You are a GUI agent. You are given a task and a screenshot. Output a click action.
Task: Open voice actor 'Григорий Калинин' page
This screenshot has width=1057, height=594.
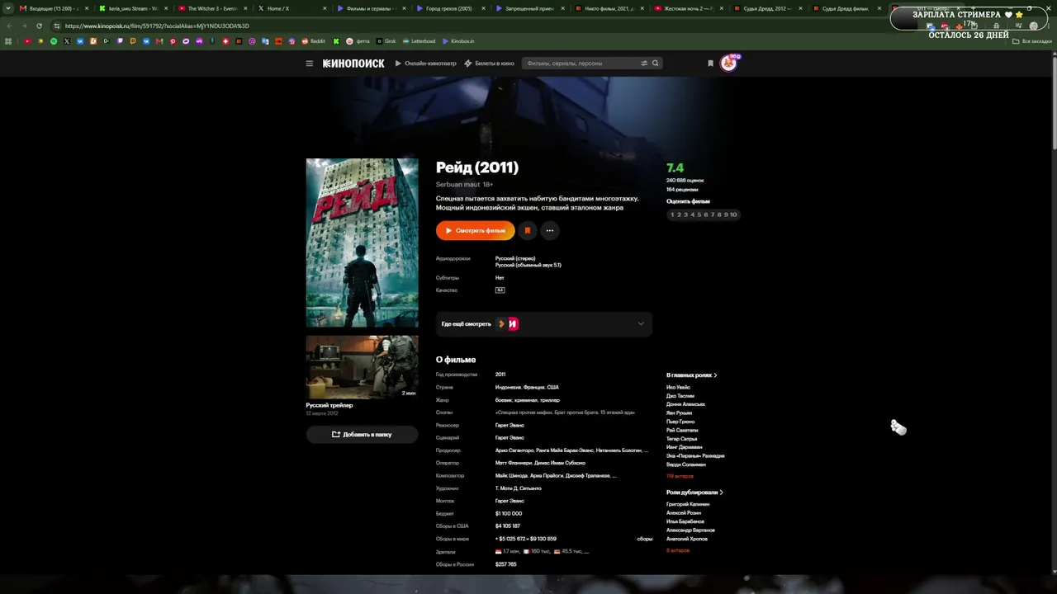coord(688,505)
